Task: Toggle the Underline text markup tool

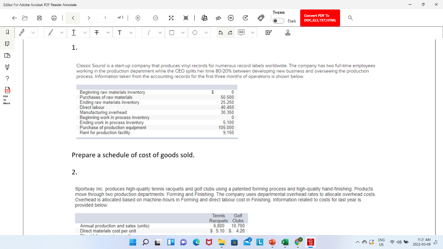Action: [73, 32]
